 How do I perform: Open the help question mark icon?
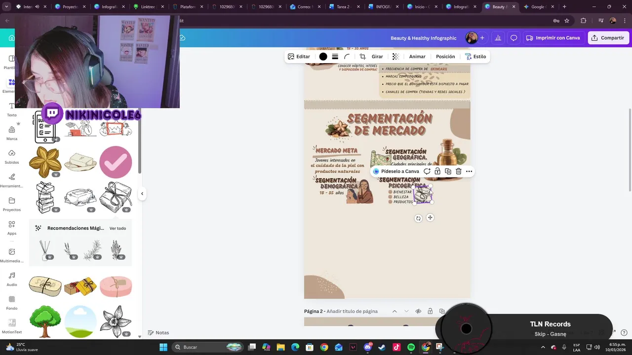point(624,333)
